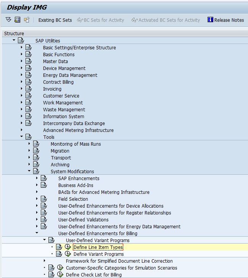Open documentation icon for Energy Data Management
Image resolution: width=248 pixels, height=278 pixels.
pyautogui.click(x=29, y=75)
